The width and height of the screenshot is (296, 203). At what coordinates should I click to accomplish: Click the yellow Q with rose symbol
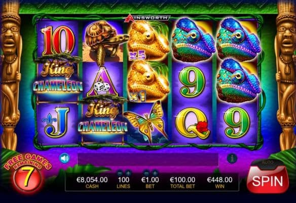[x=193, y=123]
